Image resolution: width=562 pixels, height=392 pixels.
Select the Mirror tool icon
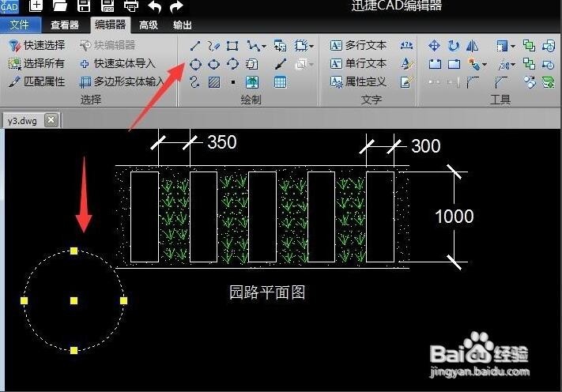472,46
